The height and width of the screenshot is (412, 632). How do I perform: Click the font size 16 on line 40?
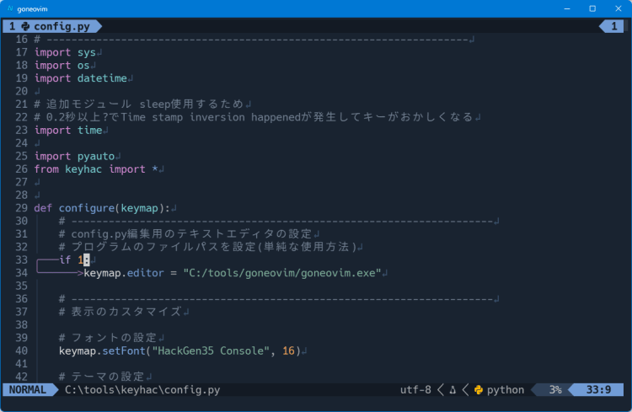(x=288, y=350)
